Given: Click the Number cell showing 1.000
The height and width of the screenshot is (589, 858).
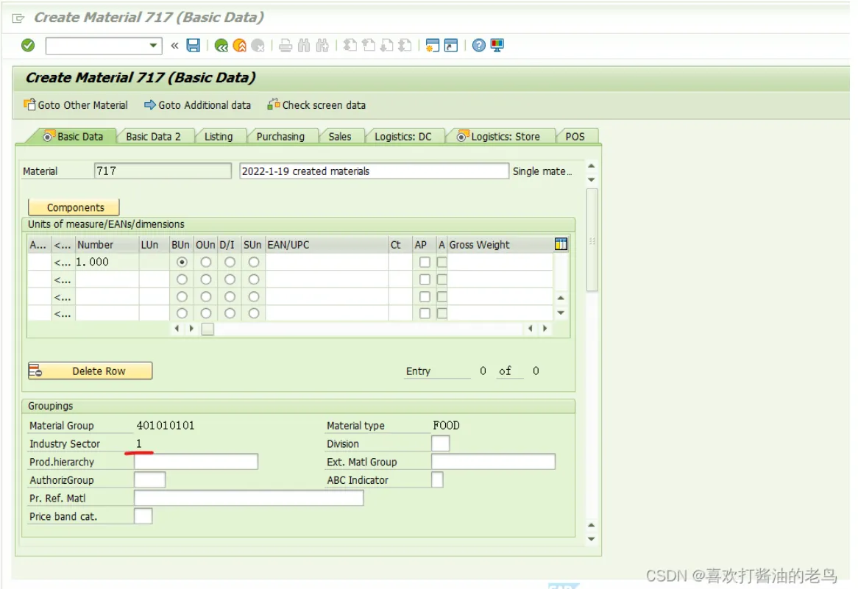Looking at the screenshot, I should (107, 263).
